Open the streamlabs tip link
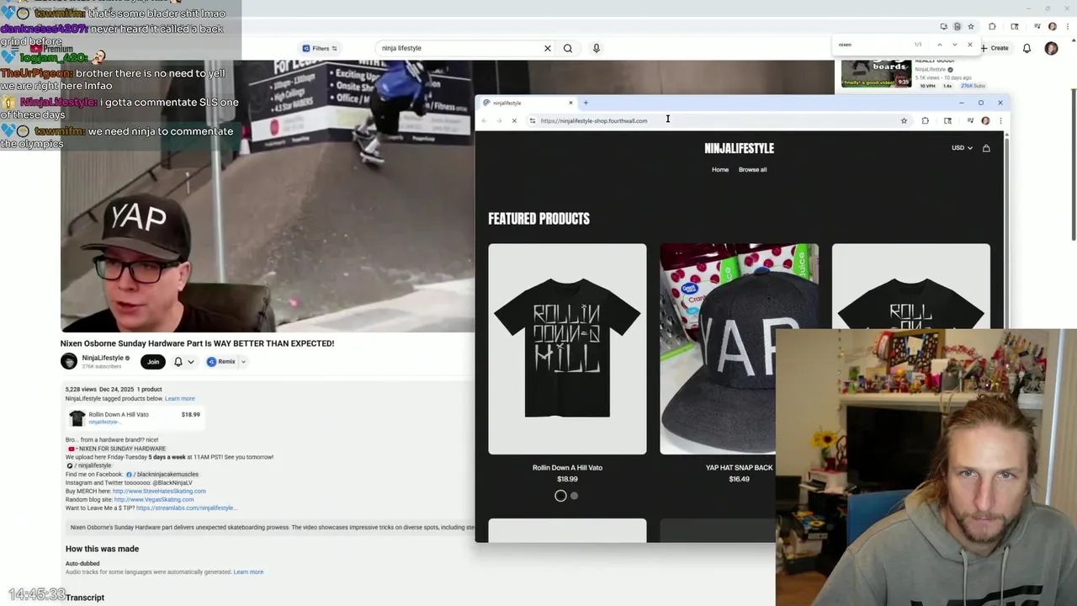 click(185, 508)
